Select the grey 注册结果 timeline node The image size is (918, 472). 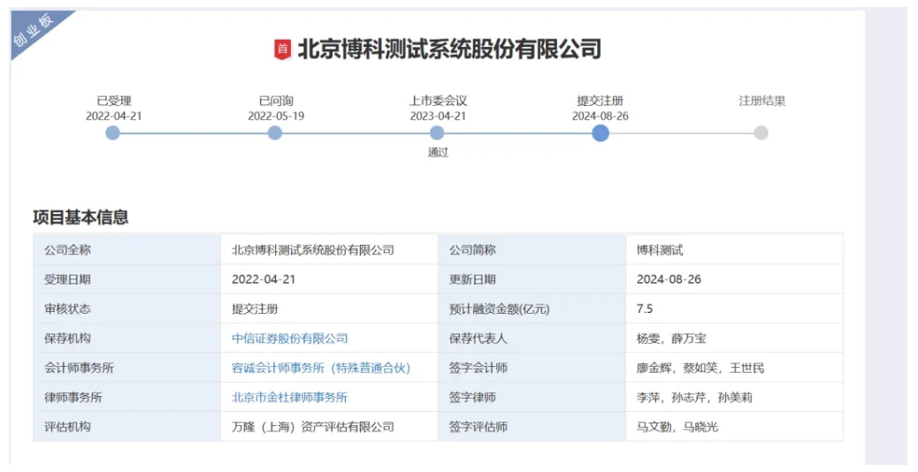(761, 133)
